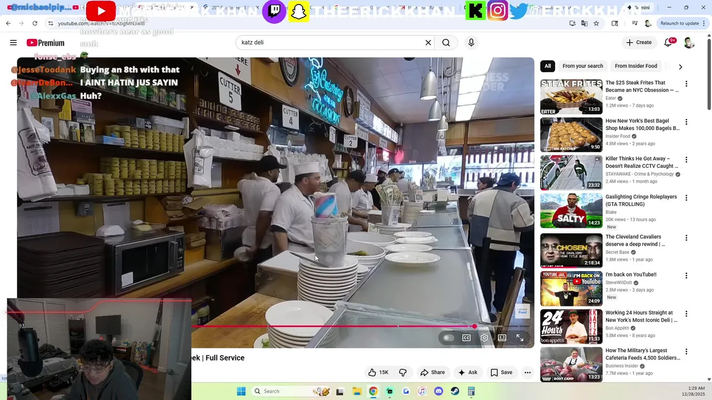The height and width of the screenshot is (400, 712).
Task: Like the video with 15K likes
Action: click(x=378, y=372)
